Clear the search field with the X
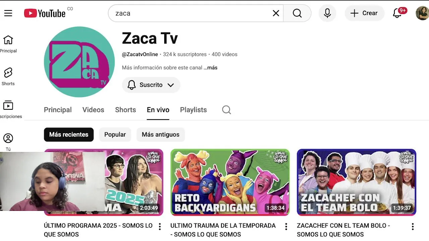The image size is (429, 241). [276, 13]
